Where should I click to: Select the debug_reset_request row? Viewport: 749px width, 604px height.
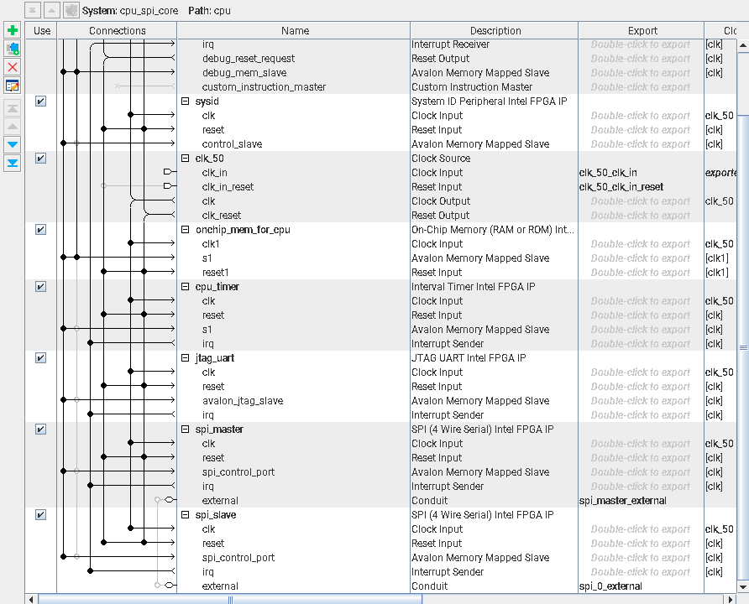coord(249,59)
